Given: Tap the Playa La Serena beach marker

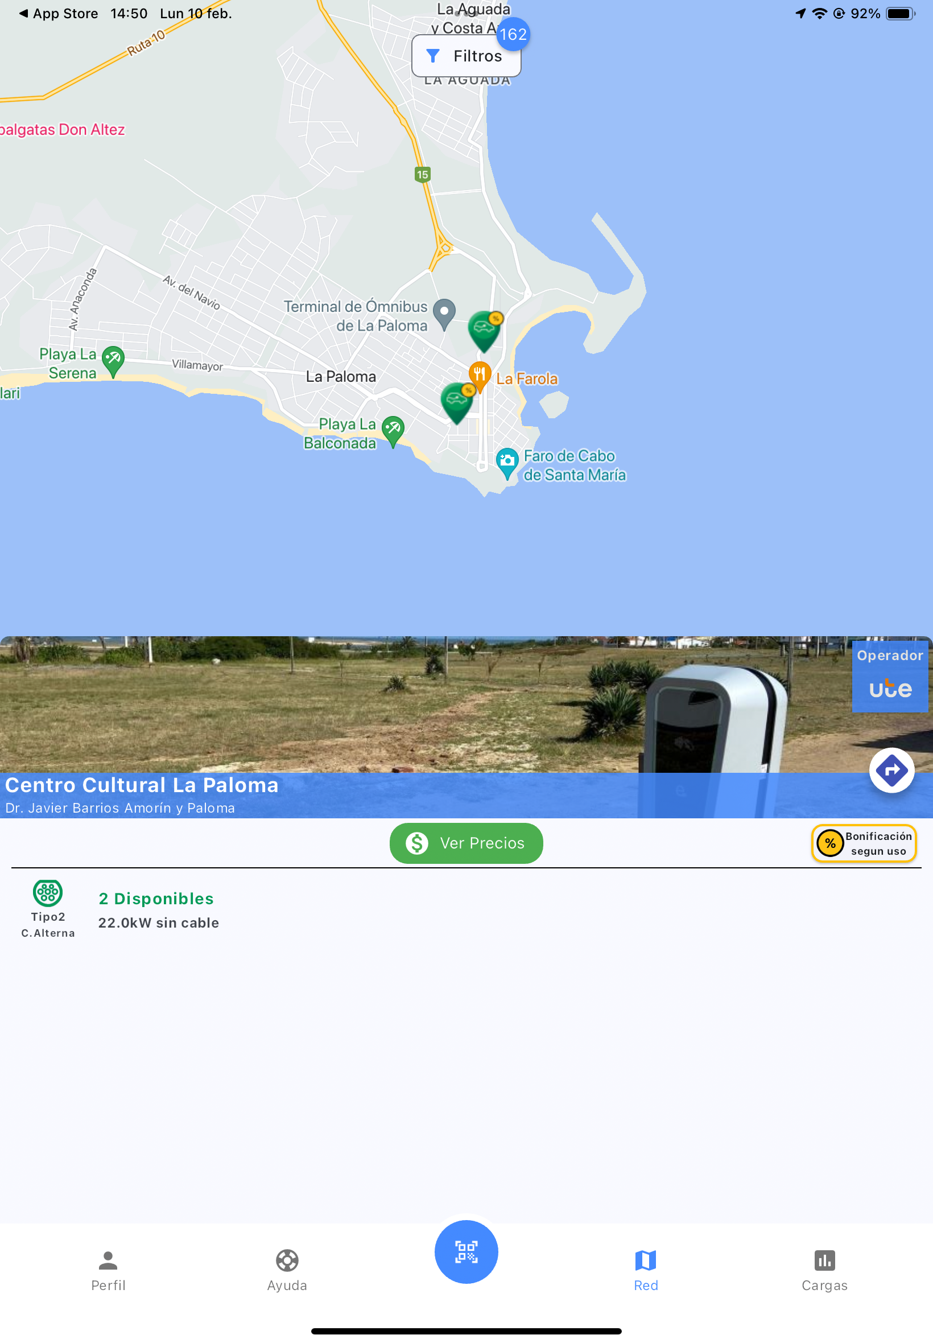Looking at the screenshot, I should (x=113, y=361).
